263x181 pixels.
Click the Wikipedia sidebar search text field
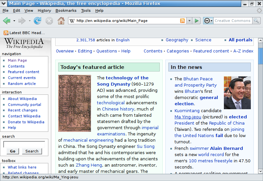click(24, 144)
